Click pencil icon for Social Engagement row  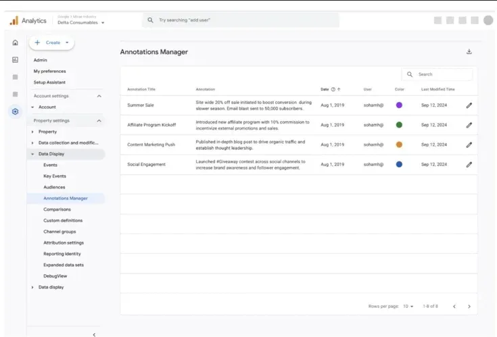point(469,164)
